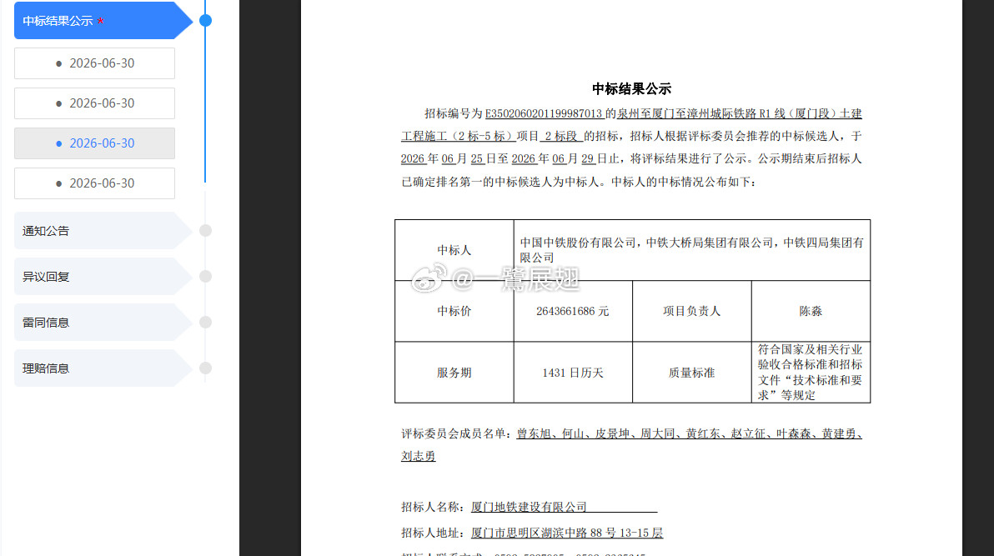Click the winning bidder cell starting 中国中铁股份有限公司

pos(691,250)
